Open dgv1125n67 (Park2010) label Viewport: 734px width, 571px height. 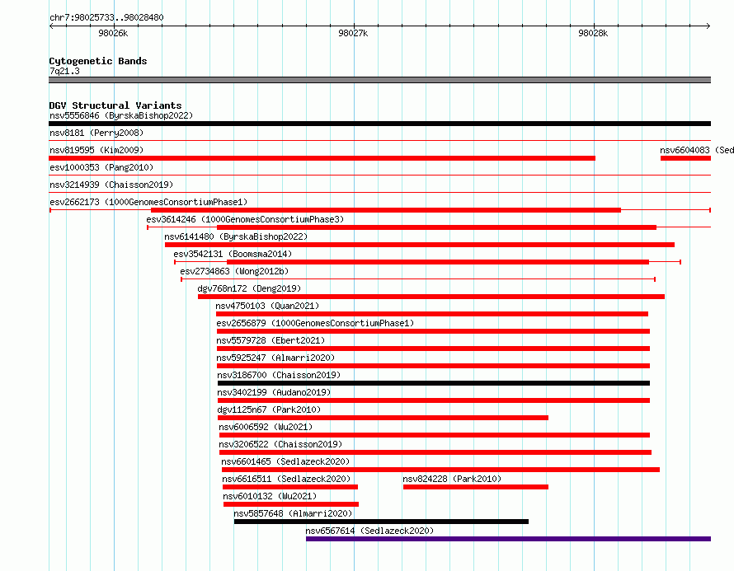click(x=269, y=410)
